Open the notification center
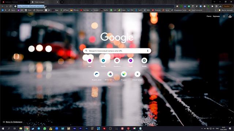This screenshot has width=234, height=131. [230, 128]
